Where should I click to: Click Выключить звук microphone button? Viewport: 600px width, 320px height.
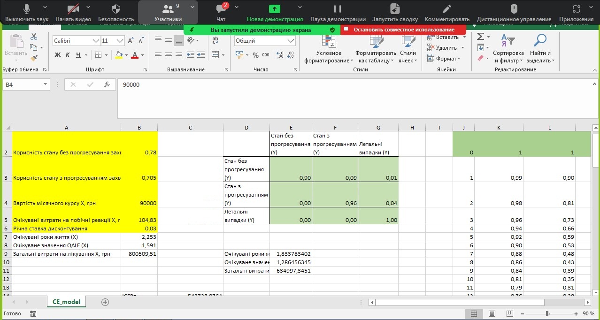[x=27, y=13]
